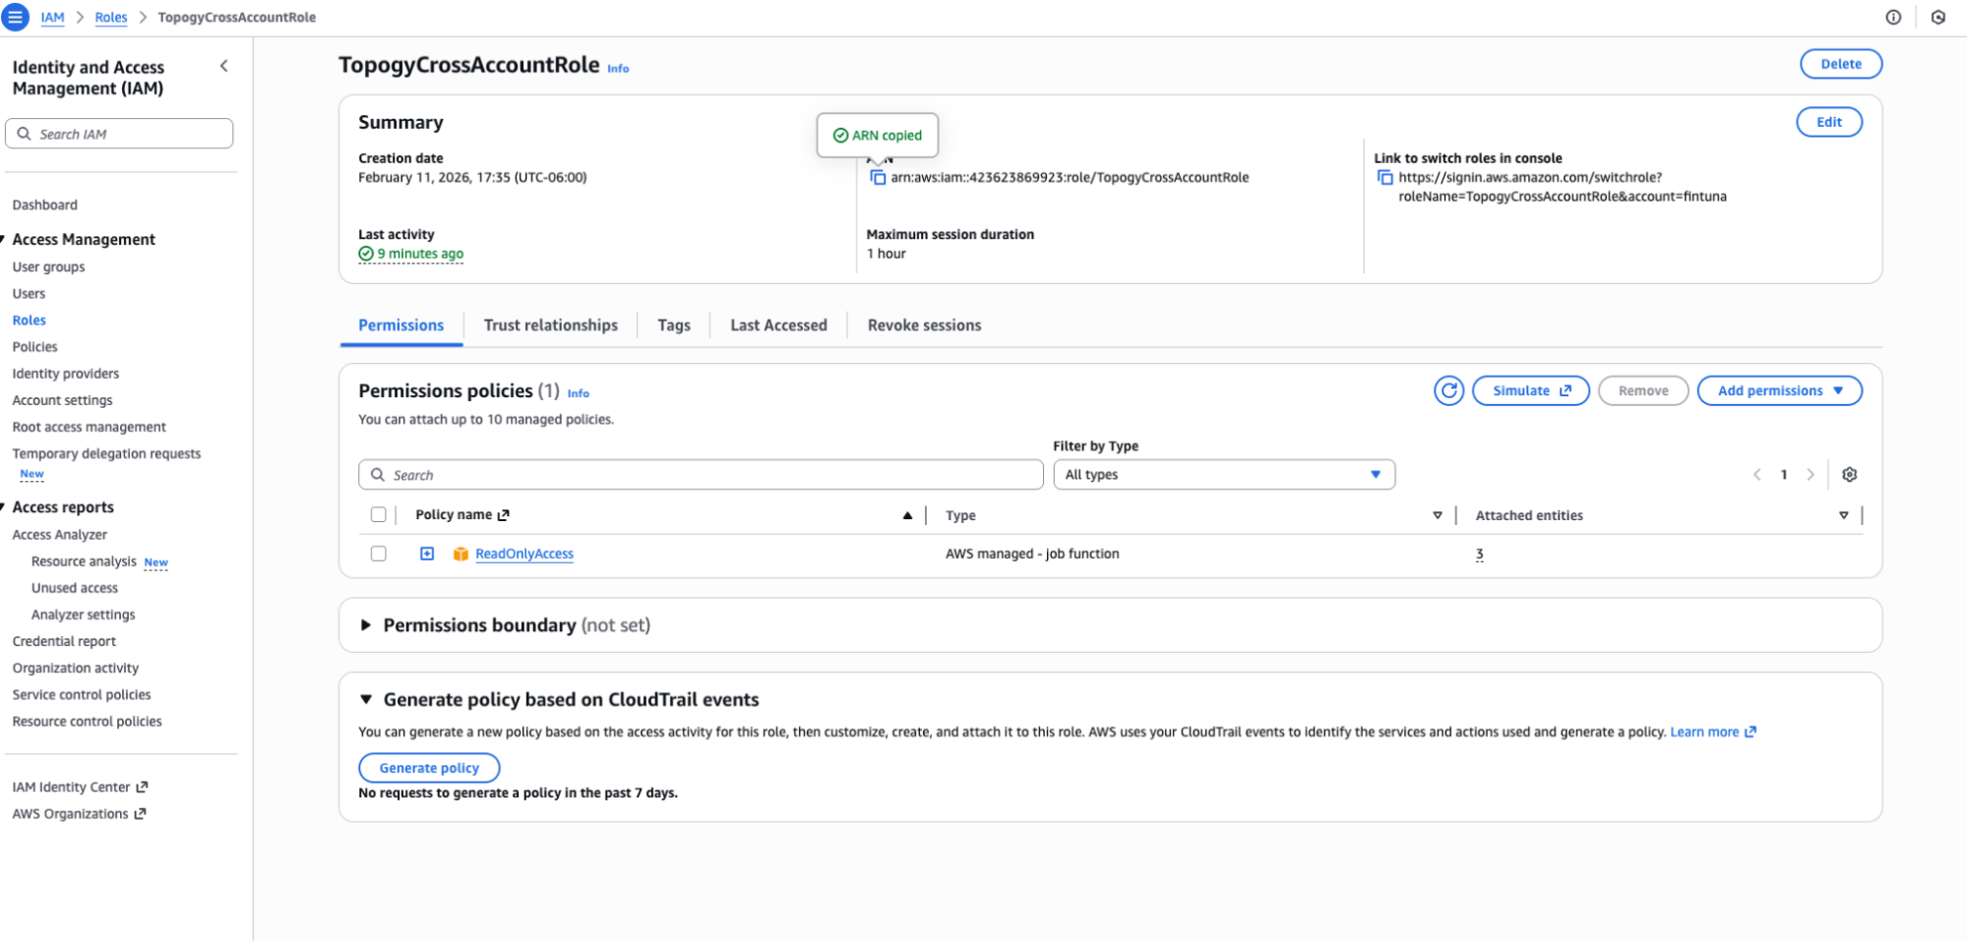The width and height of the screenshot is (1967, 941).
Task: Open the info panel icon at top right
Action: (1893, 17)
